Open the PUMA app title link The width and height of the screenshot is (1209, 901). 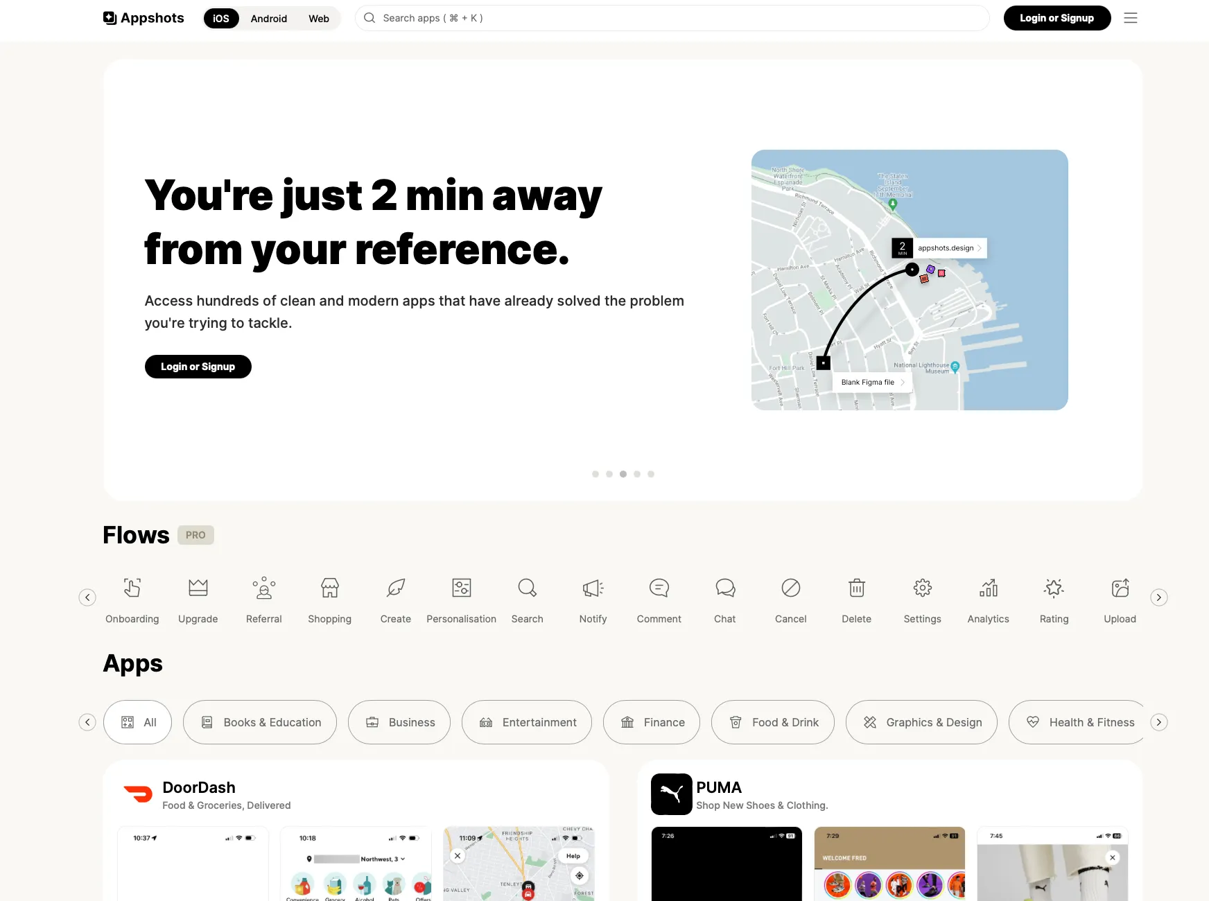[x=719, y=787]
